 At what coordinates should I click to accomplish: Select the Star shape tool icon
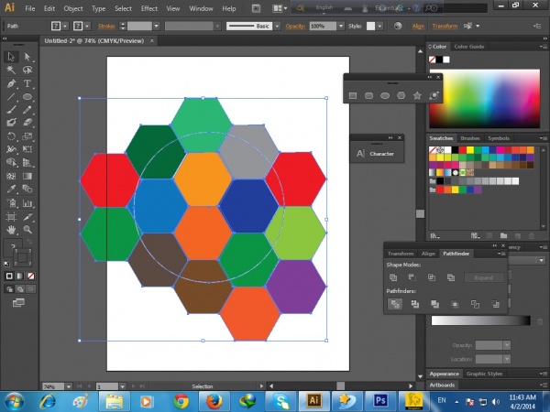417,94
